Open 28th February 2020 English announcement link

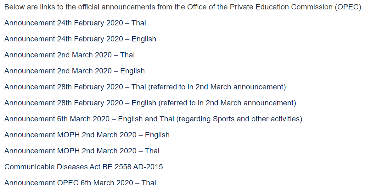tap(150, 103)
